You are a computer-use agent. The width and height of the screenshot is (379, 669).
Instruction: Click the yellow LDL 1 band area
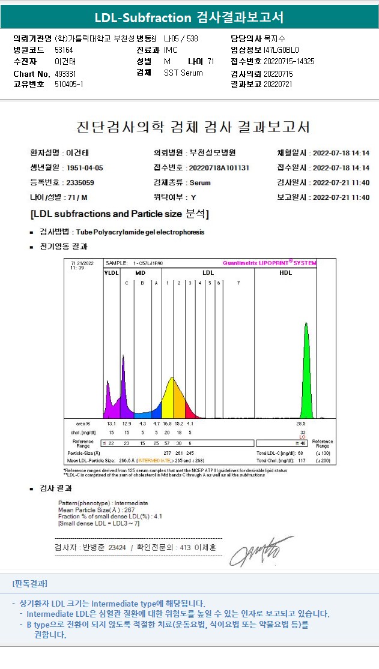[168, 399]
